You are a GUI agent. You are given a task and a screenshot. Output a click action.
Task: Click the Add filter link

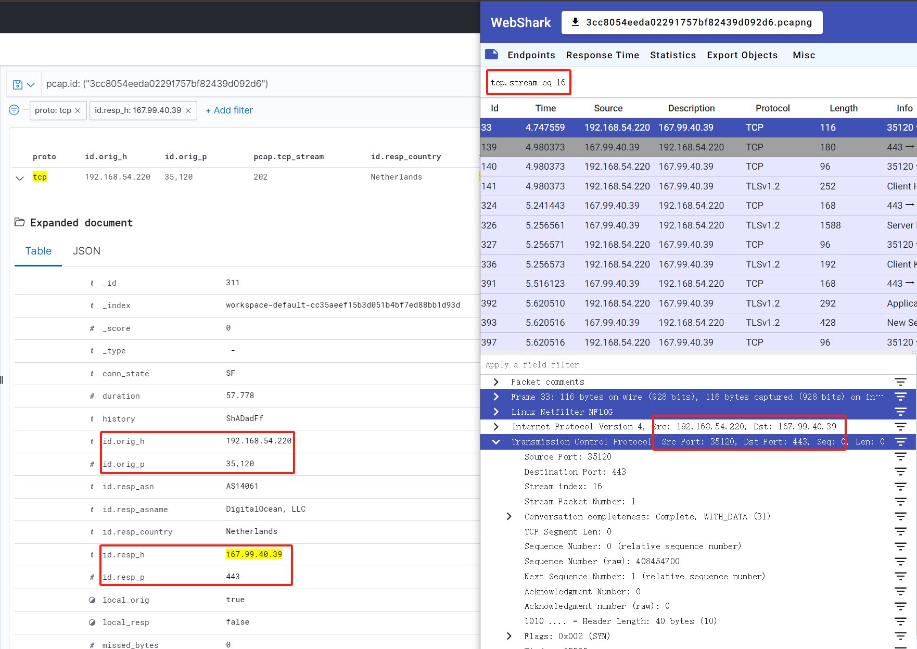point(229,110)
